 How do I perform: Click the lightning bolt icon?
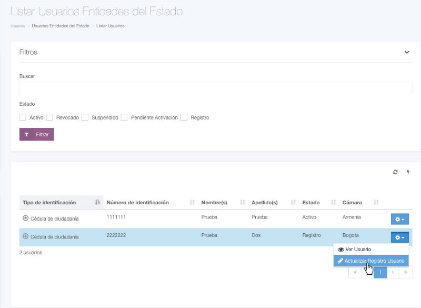click(x=408, y=172)
